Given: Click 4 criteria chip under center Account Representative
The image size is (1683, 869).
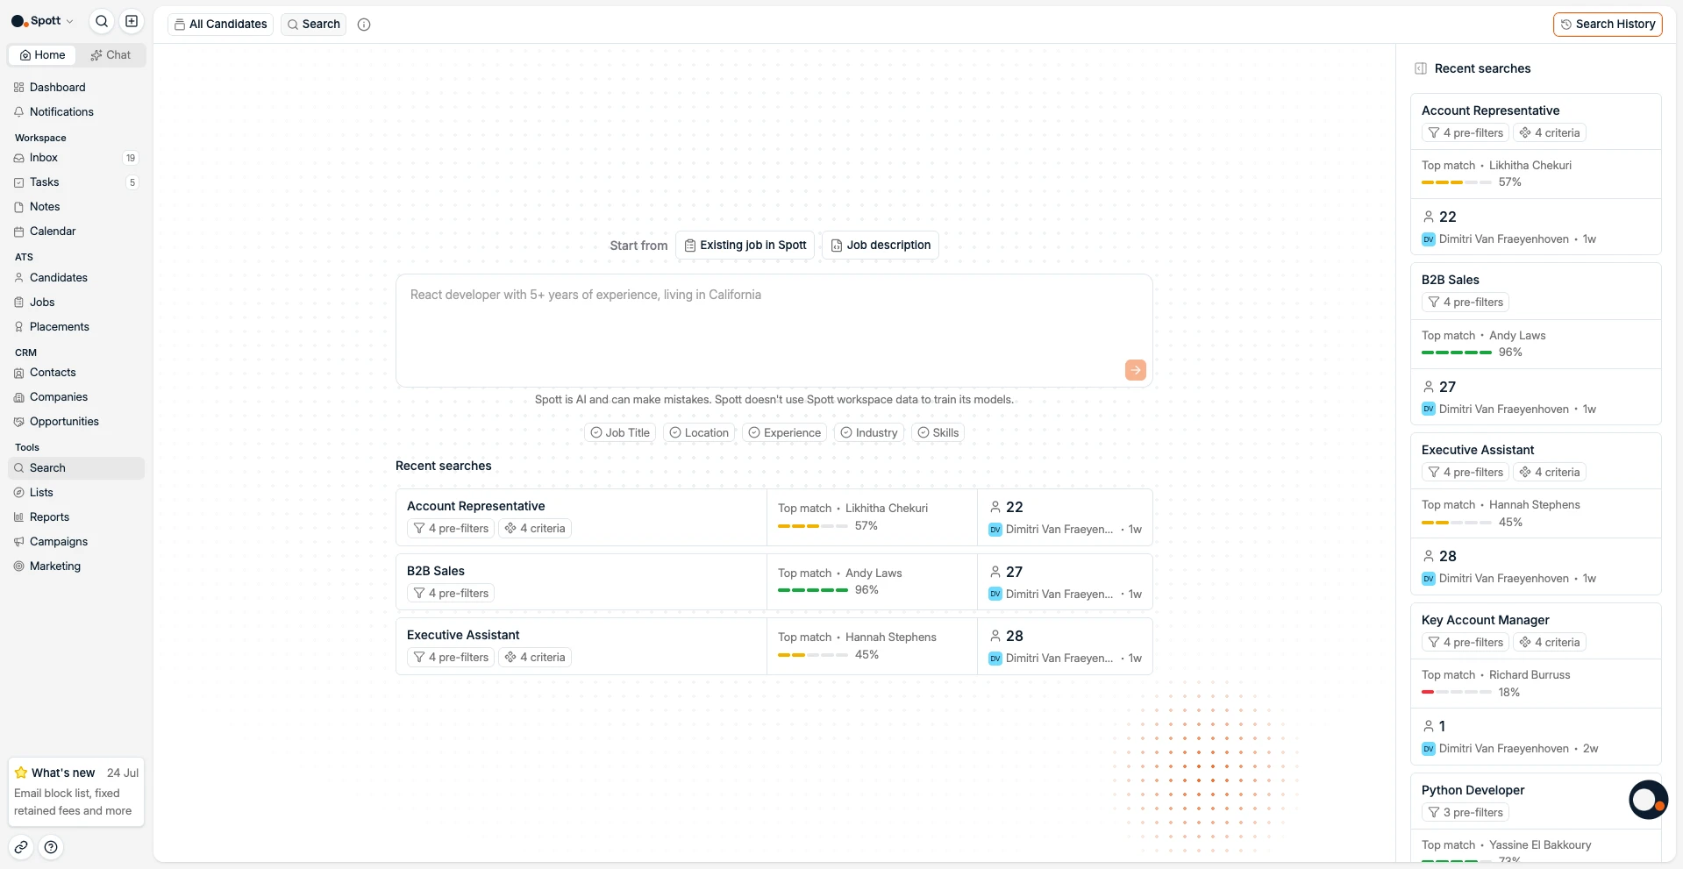Looking at the screenshot, I should 535,529.
